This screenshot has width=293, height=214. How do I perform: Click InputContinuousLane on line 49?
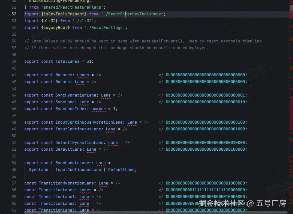click(x=78, y=129)
